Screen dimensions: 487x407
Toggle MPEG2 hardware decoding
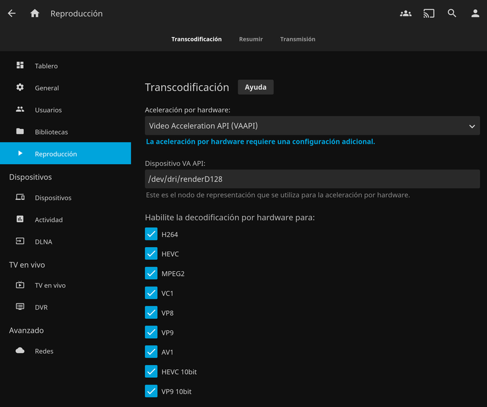[151, 273]
